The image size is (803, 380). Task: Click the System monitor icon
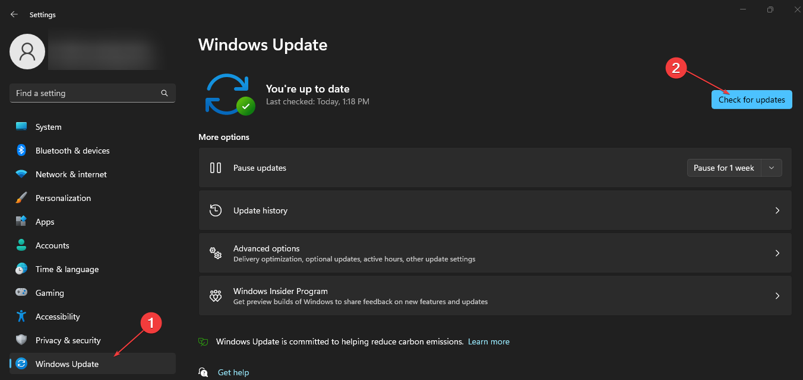coord(21,127)
